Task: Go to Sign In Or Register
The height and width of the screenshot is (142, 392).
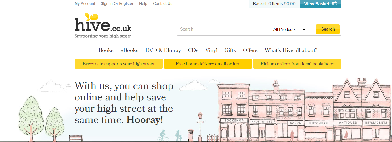Action: (117, 4)
